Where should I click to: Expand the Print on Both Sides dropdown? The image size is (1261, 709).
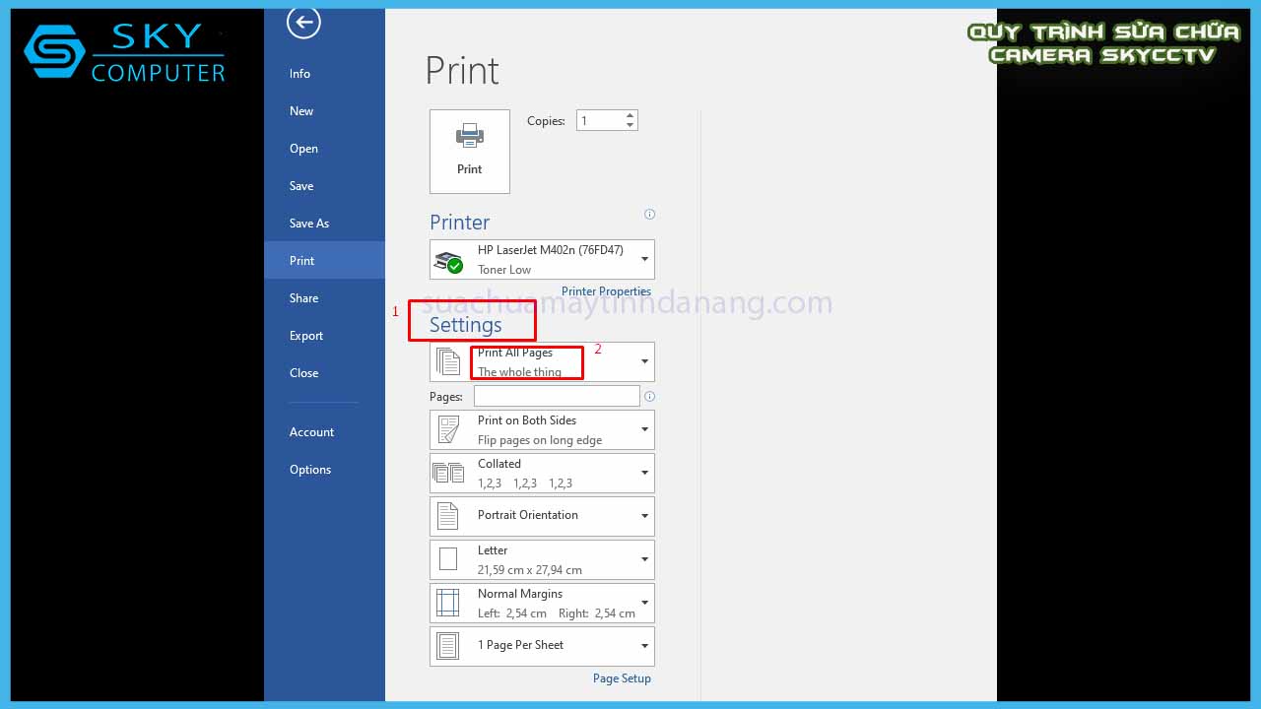(644, 429)
